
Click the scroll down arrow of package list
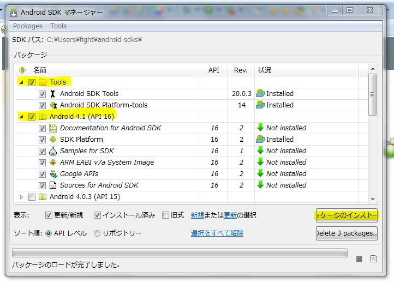tap(373, 200)
